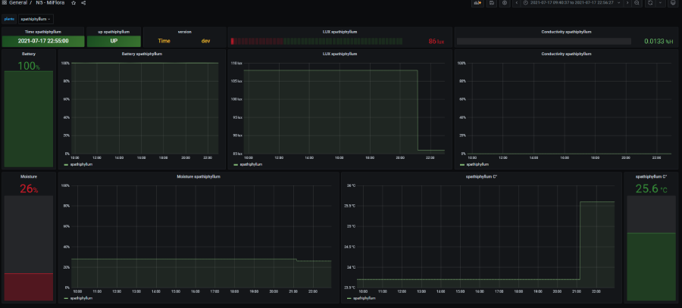Open the spathiphyllum plants variable dropdown
Screen dimensions: 682x308
click(x=36, y=18)
